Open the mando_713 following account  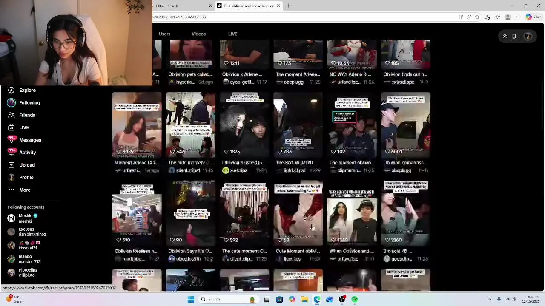click(24, 259)
